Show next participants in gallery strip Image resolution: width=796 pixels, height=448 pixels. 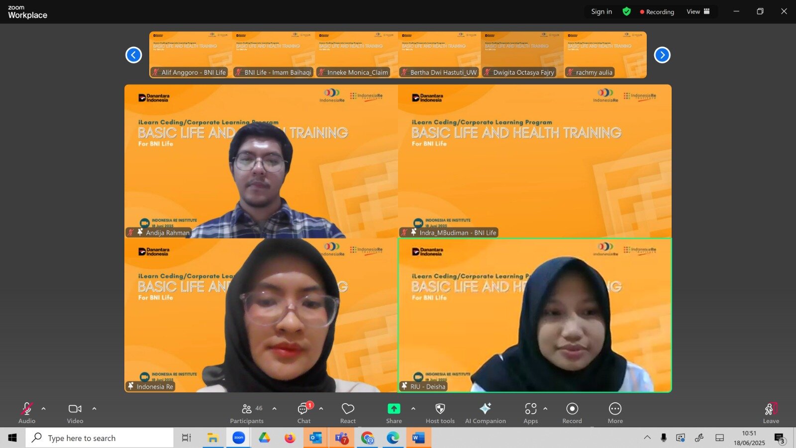click(662, 55)
